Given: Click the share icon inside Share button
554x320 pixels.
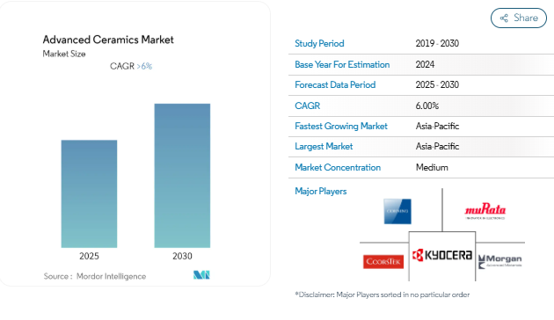Looking at the screenshot, I should click(504, 18).
